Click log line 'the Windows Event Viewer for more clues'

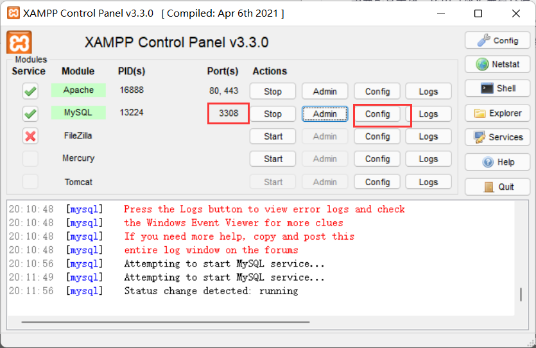click(234, 223)
